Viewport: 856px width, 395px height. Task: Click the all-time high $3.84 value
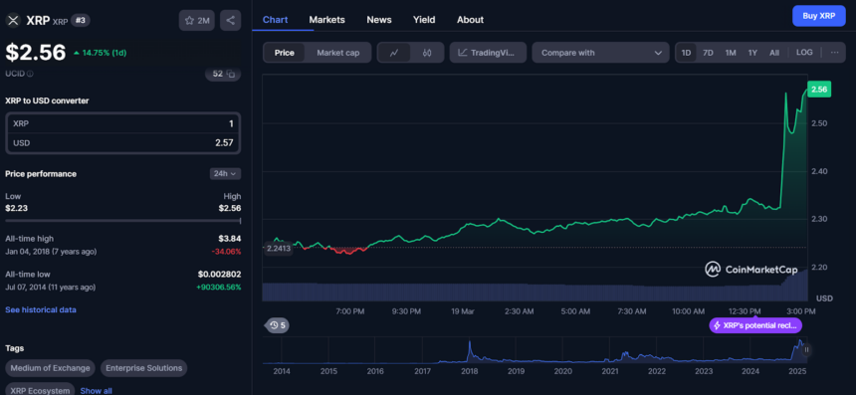pos(229,239)
